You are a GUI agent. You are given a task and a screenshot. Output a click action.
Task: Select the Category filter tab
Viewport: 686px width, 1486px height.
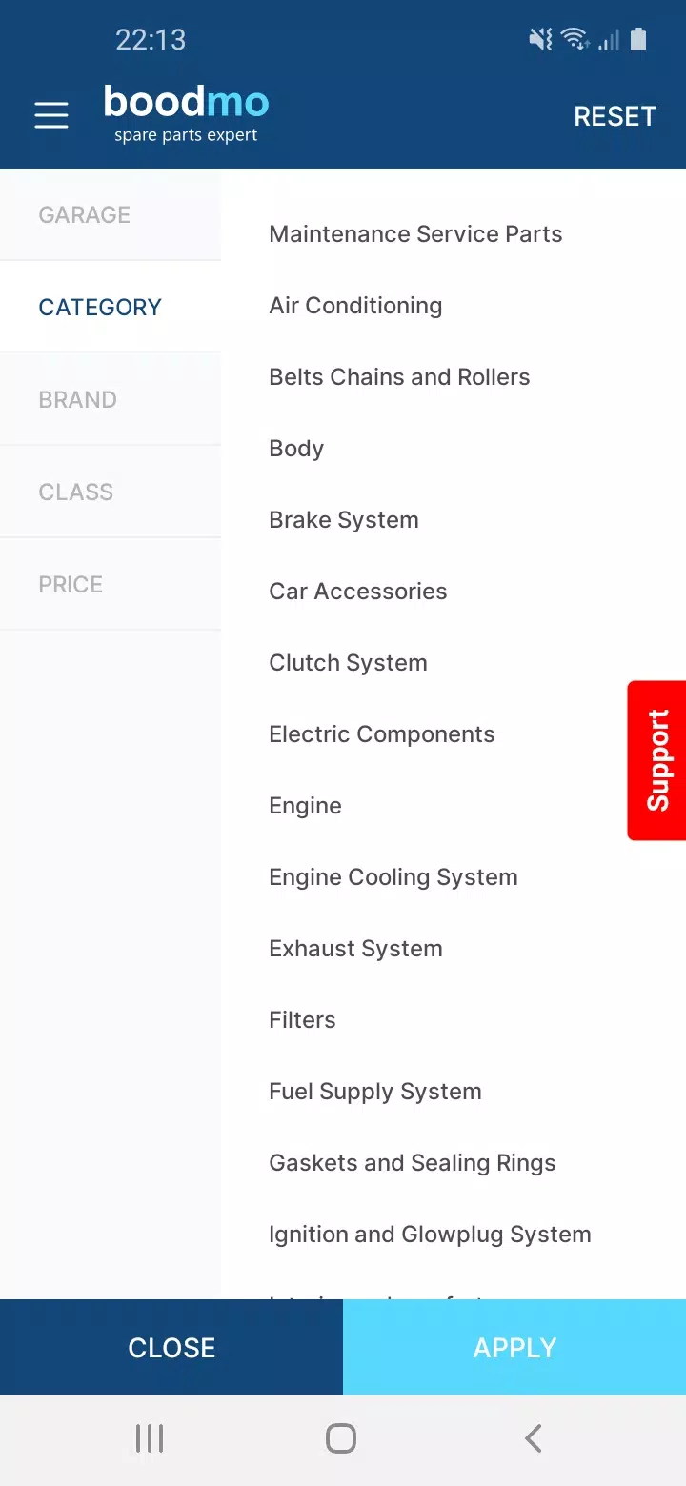pyautogui.click(x=100, y=308)
